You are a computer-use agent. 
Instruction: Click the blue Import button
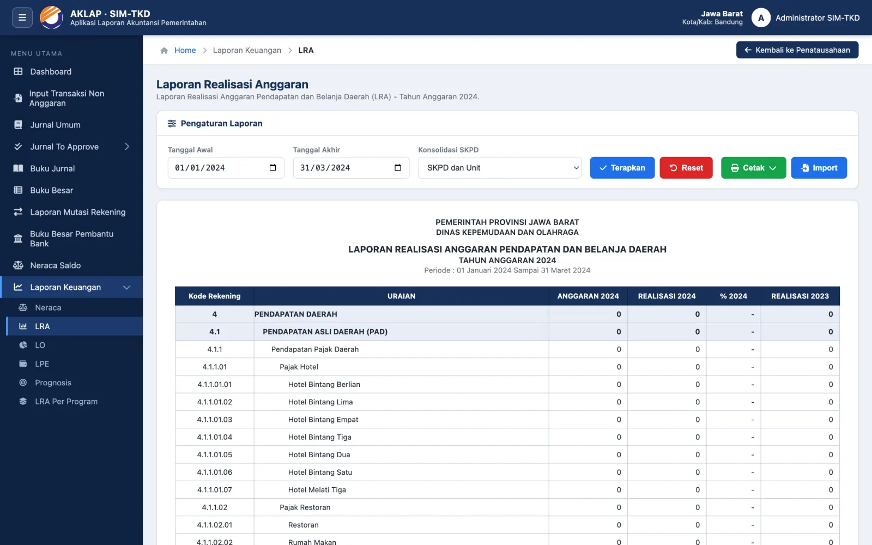(819, 168)
